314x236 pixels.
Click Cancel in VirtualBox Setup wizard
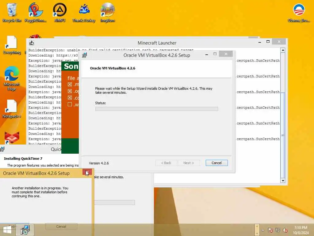(216, 163)
